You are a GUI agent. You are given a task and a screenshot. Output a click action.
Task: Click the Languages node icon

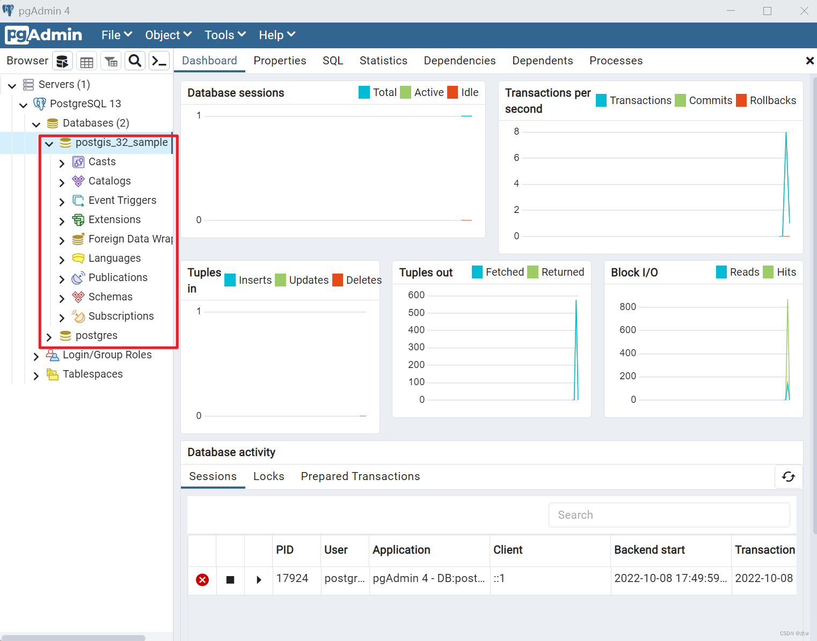78,259
